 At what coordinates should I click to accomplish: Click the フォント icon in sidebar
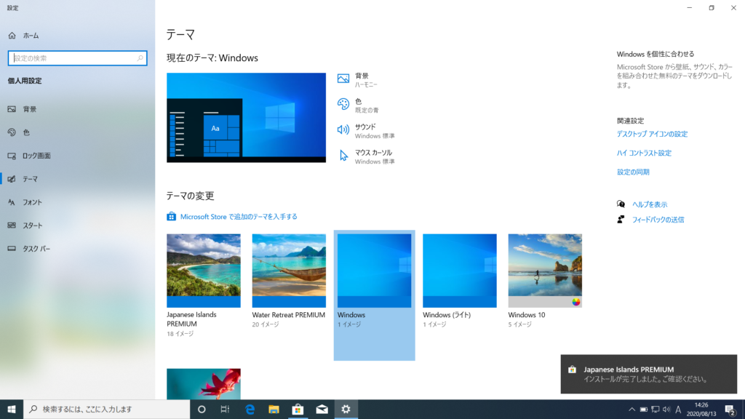[12, 202]
